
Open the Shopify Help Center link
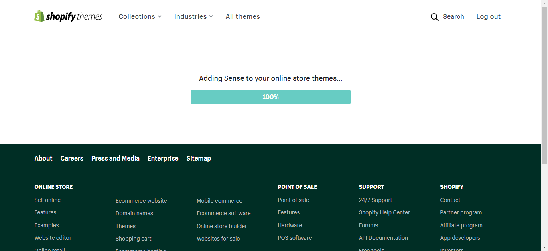[x=384, y=212]
